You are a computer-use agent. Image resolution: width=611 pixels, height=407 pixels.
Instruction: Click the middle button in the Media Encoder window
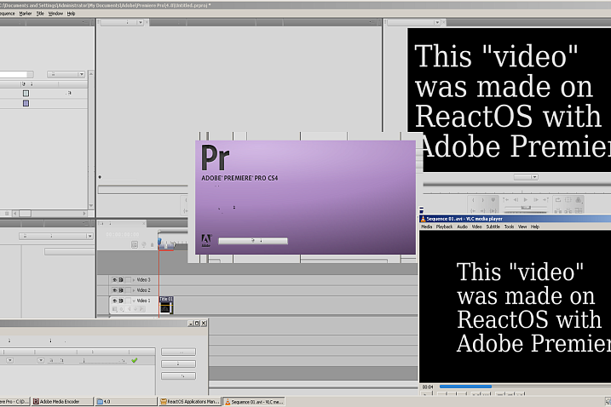point(178,364)
